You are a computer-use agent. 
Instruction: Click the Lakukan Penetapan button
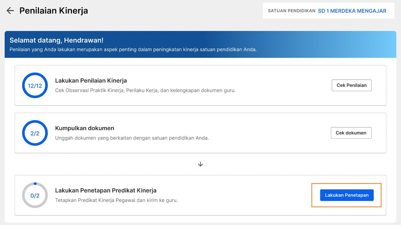coord(347,195)
